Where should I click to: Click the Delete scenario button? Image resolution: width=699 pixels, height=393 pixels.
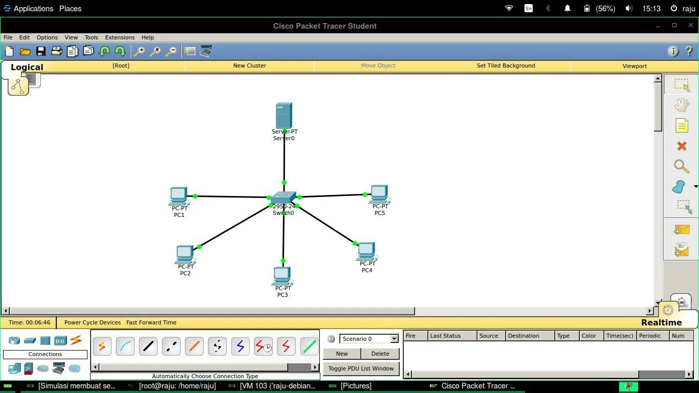coord(380,354)
